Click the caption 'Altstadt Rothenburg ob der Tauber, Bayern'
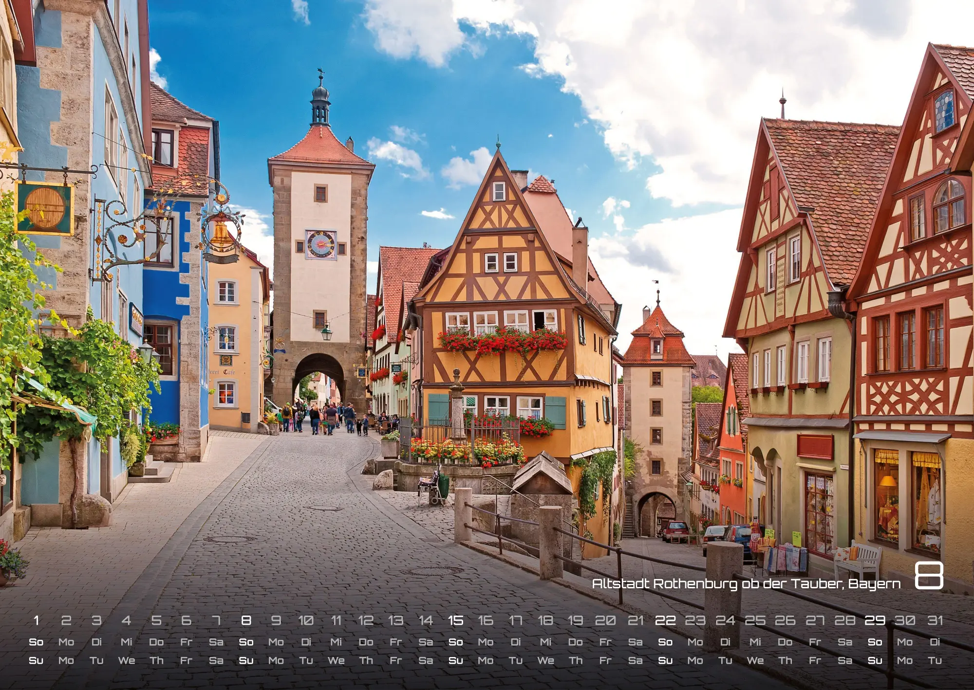The image size is (974, 690). pyautogui.click(x=746, y=584)
